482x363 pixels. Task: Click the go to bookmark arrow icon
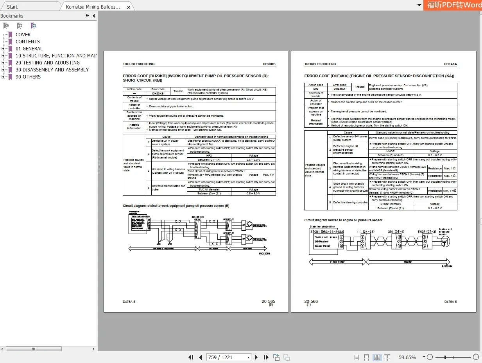coord(33,26)
